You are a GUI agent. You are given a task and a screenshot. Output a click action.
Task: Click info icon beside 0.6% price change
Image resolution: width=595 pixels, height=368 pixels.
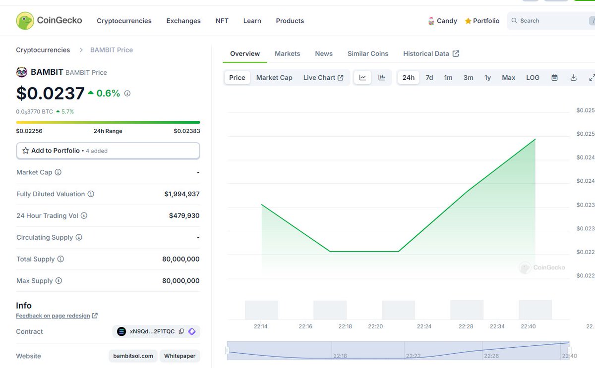click(x=127, y=93)
